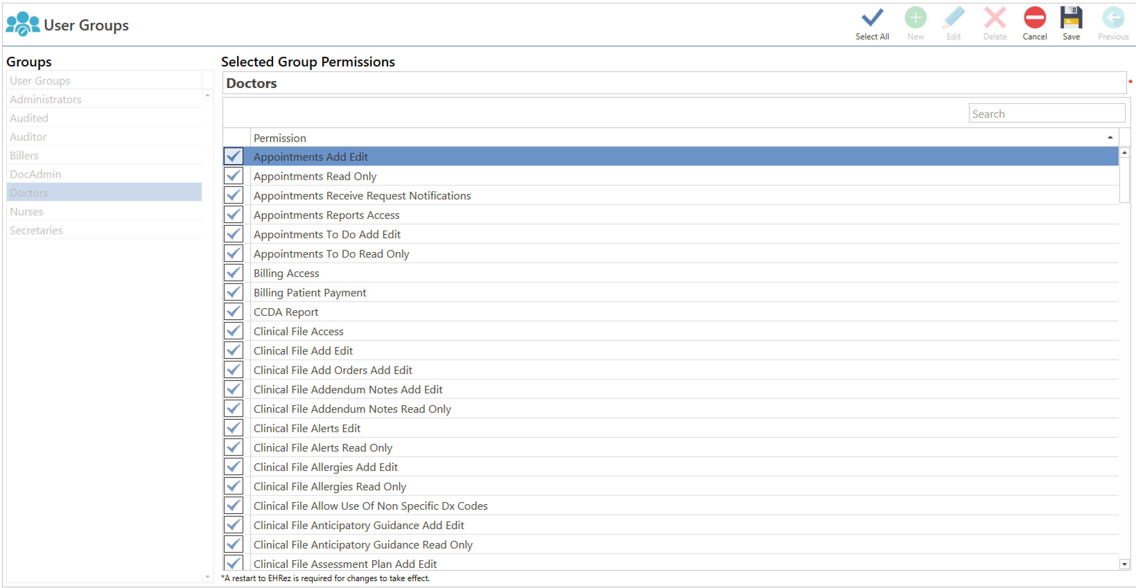Select the Administrators group

click(45, 99)
